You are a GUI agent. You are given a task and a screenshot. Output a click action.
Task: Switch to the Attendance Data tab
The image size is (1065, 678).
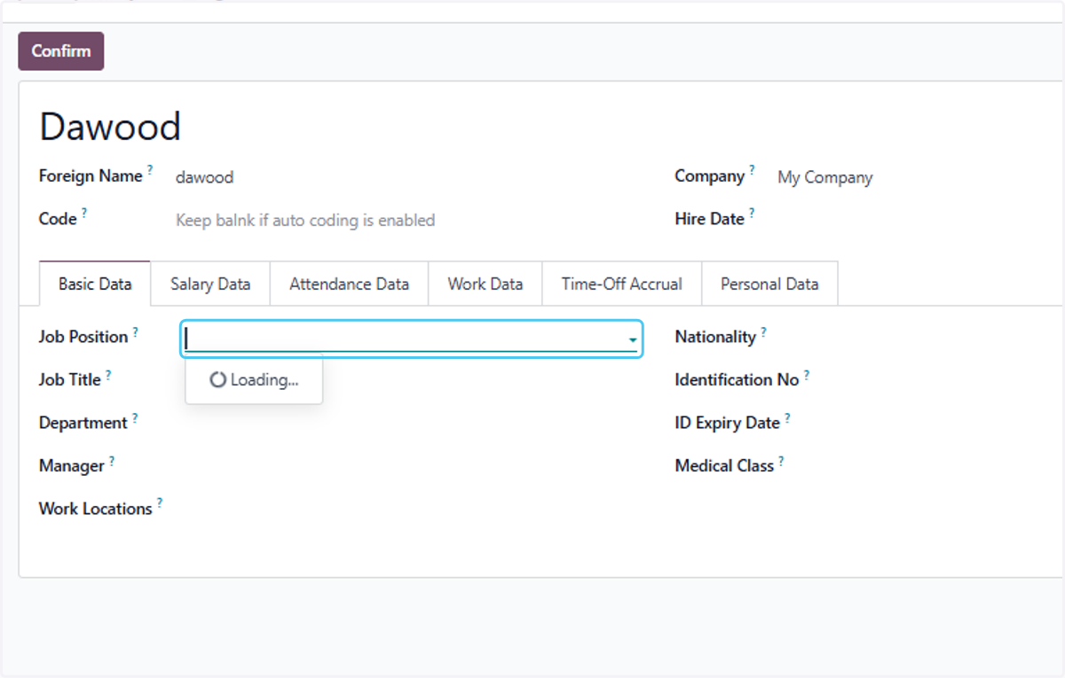point(349,284)
